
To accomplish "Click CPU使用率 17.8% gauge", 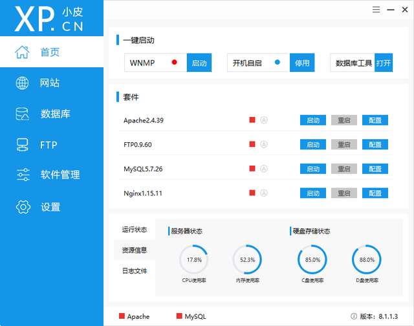I will 194,259.
